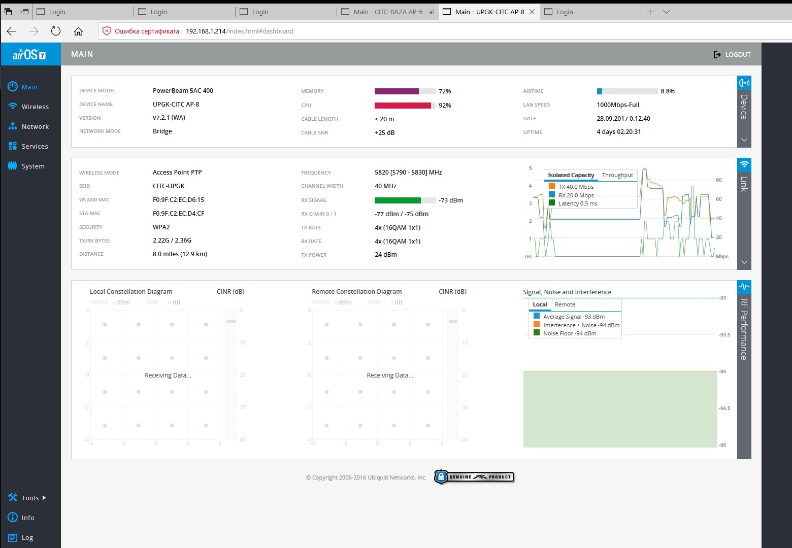This screenshot has height=548, width=792.
Task: Click the Main dashboard icon in sidebar
Action: click(x=13, y=87)
